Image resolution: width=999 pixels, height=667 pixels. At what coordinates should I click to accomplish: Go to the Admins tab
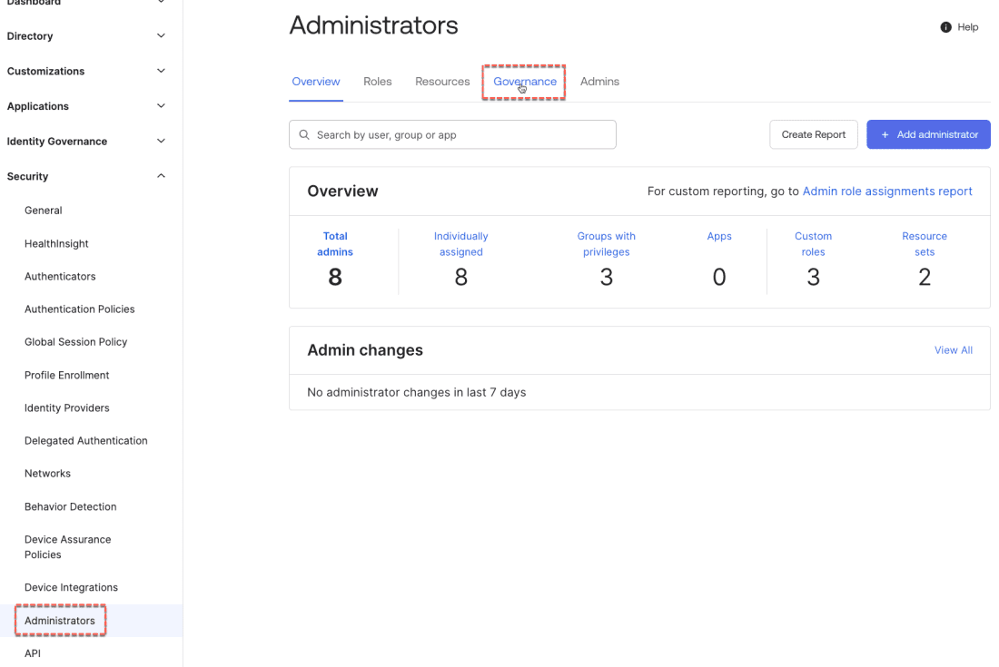[x=599, y=82]
